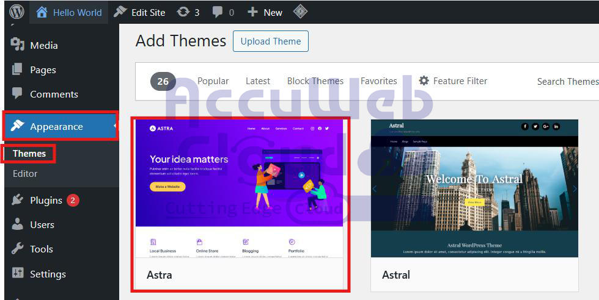Open the Appearance menu
This screenshot has width=599, height=300.
[x=62, y=126]
